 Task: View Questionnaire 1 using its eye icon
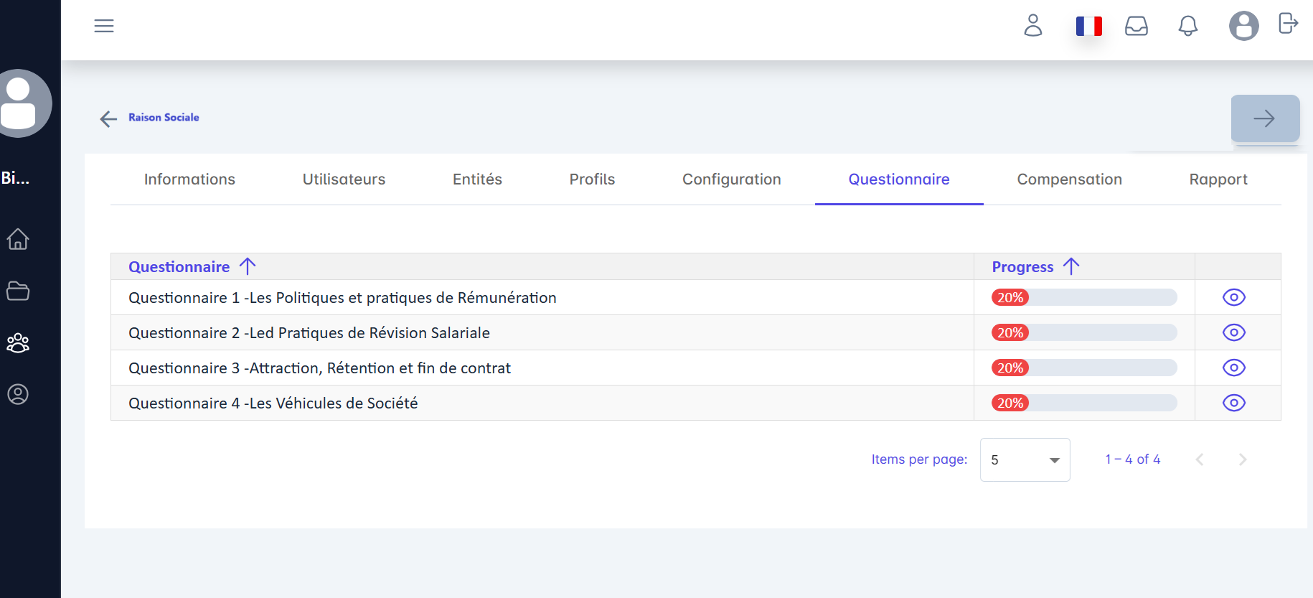tap(1233, 297)
